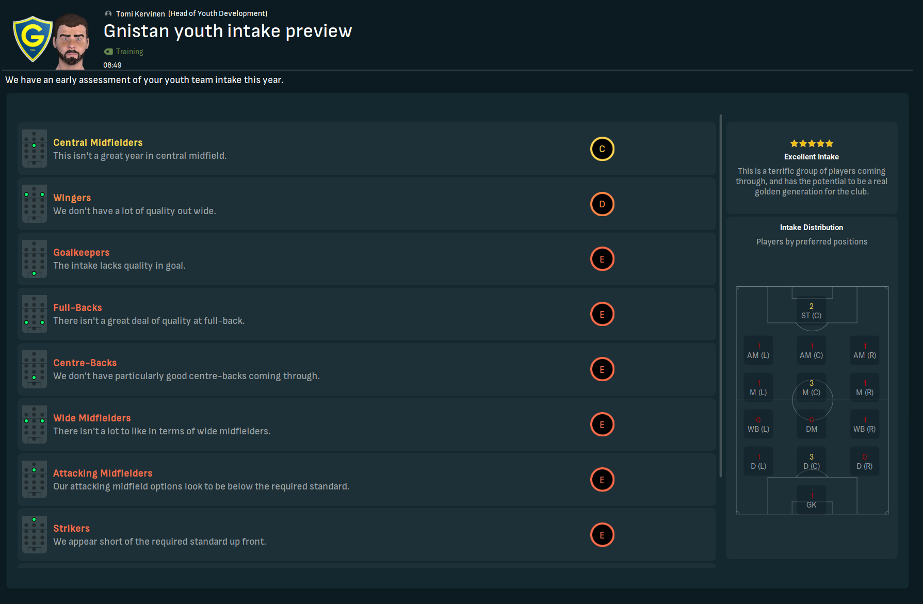Click the Attacking Midfielders pitch position icon

[35, 480]
